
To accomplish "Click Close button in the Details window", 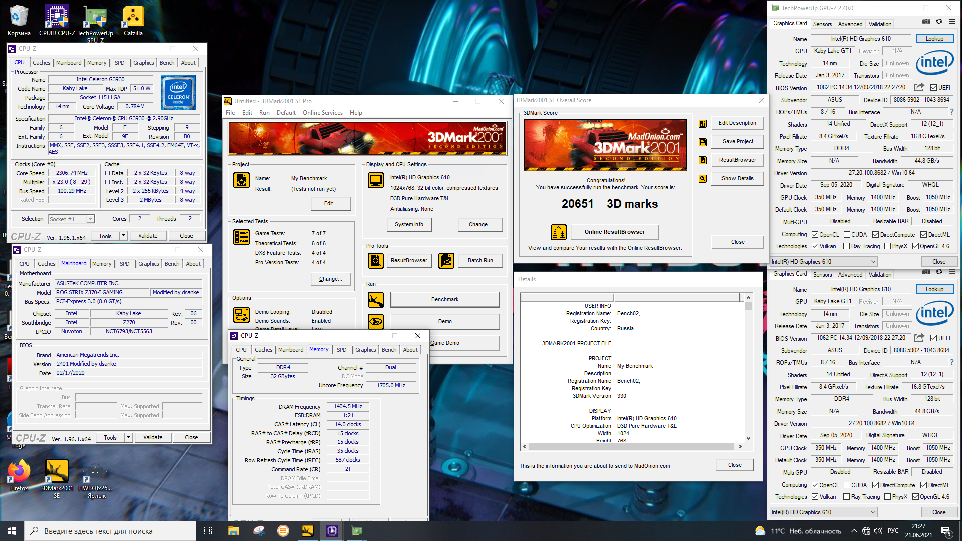I will [735, 465].
